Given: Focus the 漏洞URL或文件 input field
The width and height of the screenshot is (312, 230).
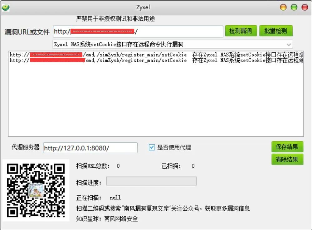Looking at the screenshot, I should click(138, 31).
